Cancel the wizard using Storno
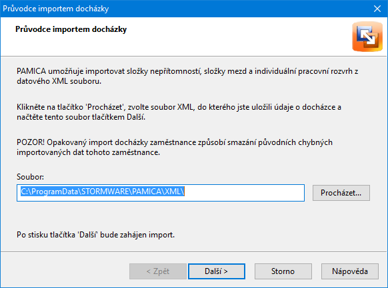Viewport: 388px width, 288px height. [283, 271]
